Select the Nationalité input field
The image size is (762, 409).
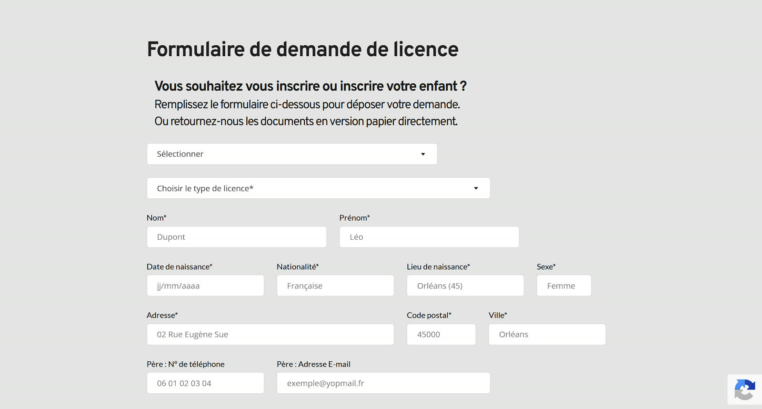(335, 286)
